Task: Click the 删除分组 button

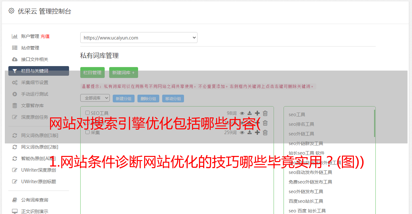Action: pos(148,98)
